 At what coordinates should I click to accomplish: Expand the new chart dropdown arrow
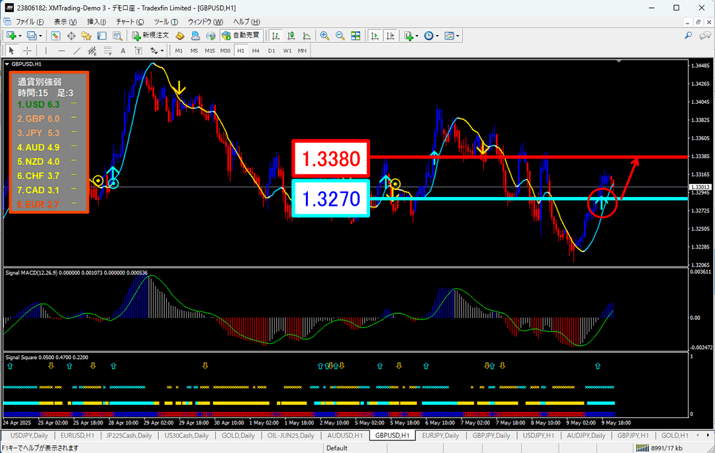[x=21, y=36]
